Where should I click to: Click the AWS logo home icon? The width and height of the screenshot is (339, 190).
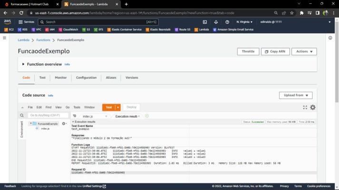(x=8, y=22)
